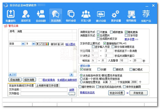This screenshot has width=160, height=109.
Task: Uncheck 直接粘贴(CTRL+V) checkbox
Action: (x=105, y=43)
